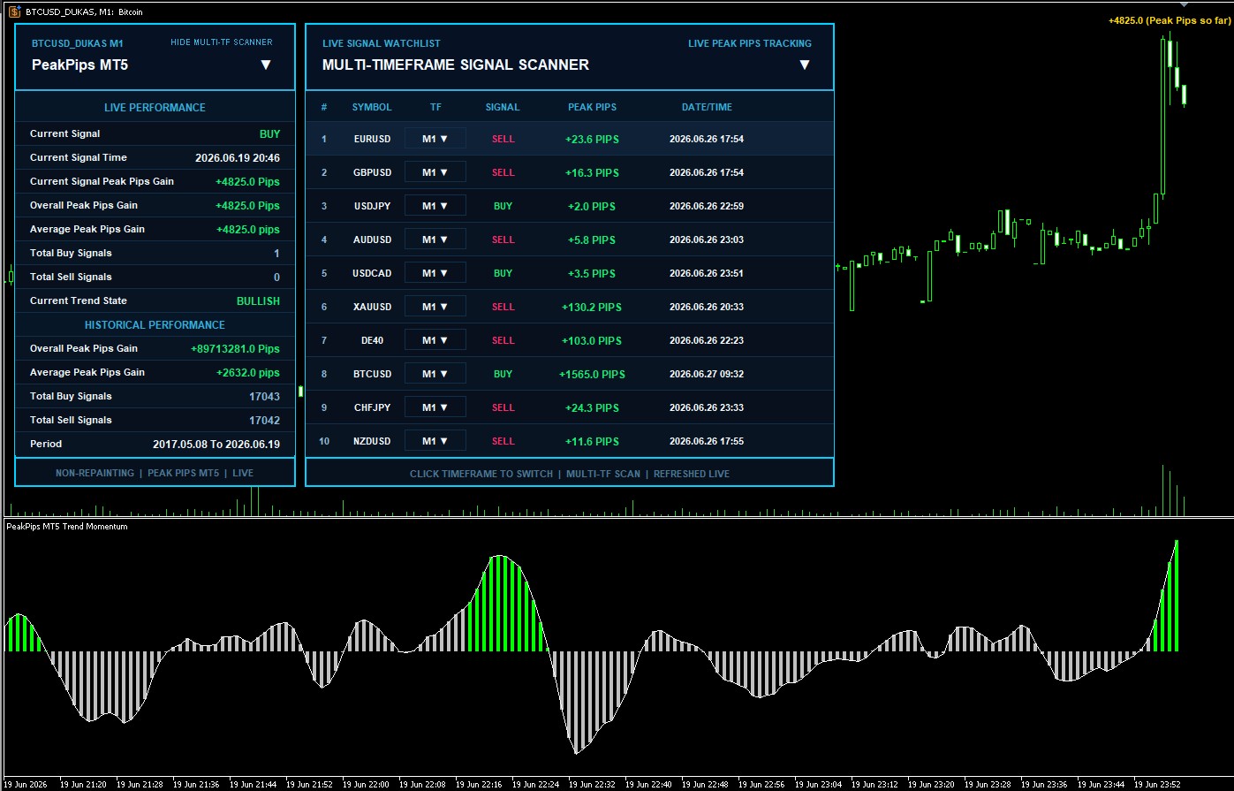
Task: Click the +1565.0 PIPS value for BTCUSD
Action: coord(592,374)
